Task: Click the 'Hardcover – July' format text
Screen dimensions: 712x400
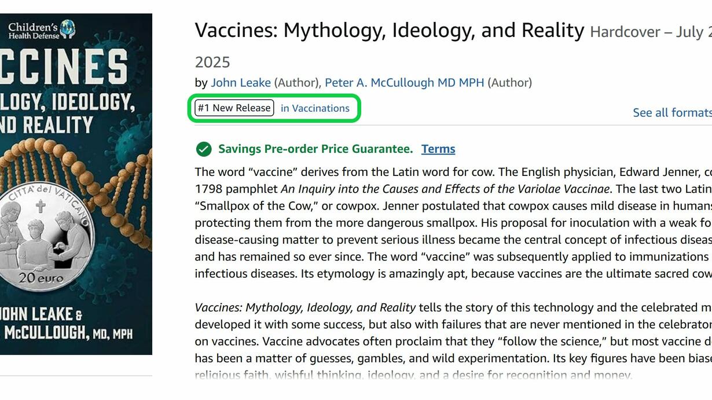Action: pyautogui.click(x=651, y=32)
